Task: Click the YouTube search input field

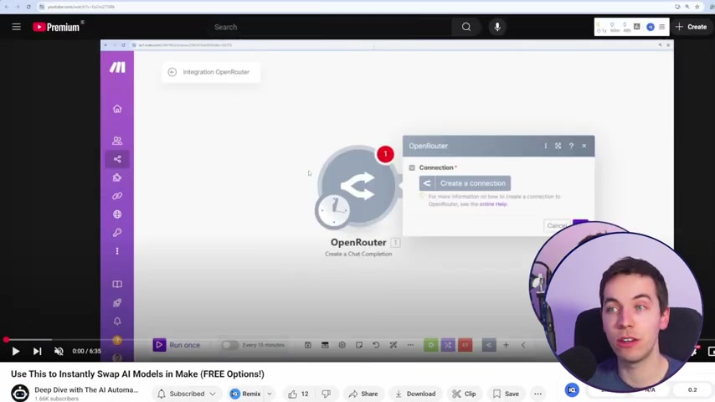Action: pos(331,27)
